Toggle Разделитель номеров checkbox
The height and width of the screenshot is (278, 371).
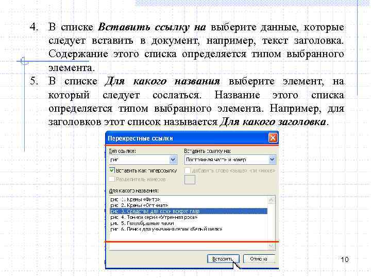pyautogui.click(x=112, y=179)
